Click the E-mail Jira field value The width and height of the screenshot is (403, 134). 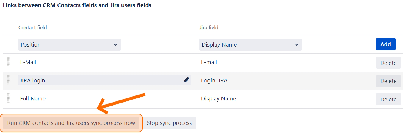pyautogui.click(x=209, y=62)
